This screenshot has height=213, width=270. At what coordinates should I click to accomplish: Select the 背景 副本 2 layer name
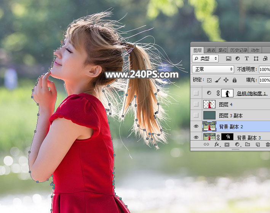coord(231,127)
